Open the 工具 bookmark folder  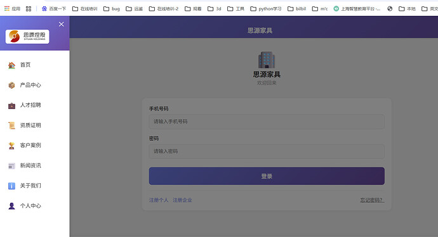coord(236,9)
